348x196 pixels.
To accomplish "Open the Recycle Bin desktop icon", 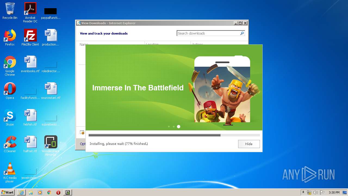I will pos(10,11).
